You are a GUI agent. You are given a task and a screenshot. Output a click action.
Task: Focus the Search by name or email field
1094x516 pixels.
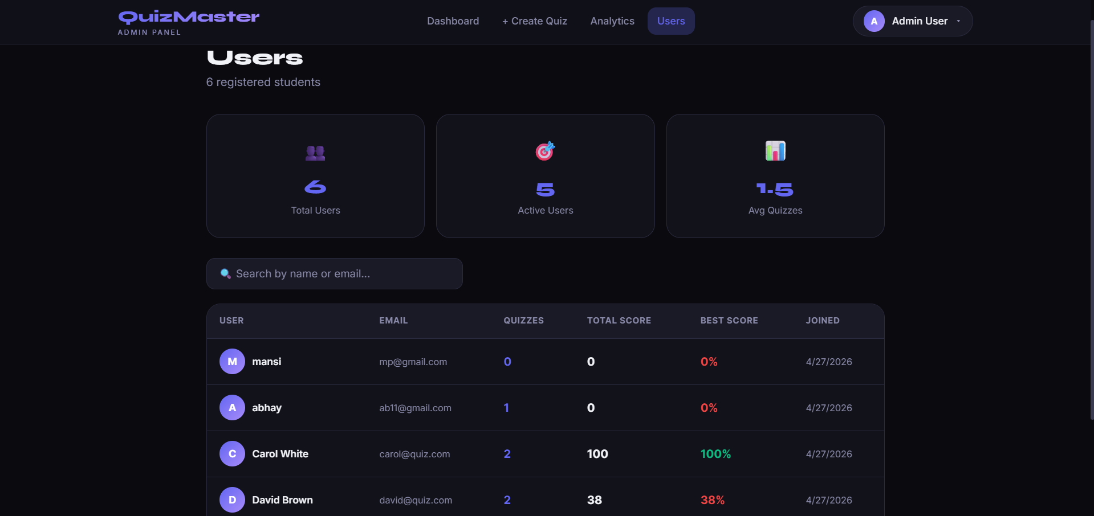pyautogui.click(x=342, y=274)
